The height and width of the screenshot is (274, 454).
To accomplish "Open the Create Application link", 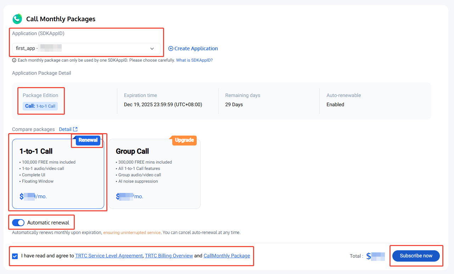I will [196, 48].
